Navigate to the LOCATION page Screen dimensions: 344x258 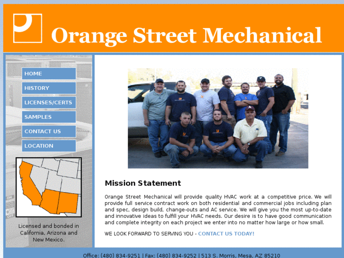pyautogui.click(x=49, y=146)
